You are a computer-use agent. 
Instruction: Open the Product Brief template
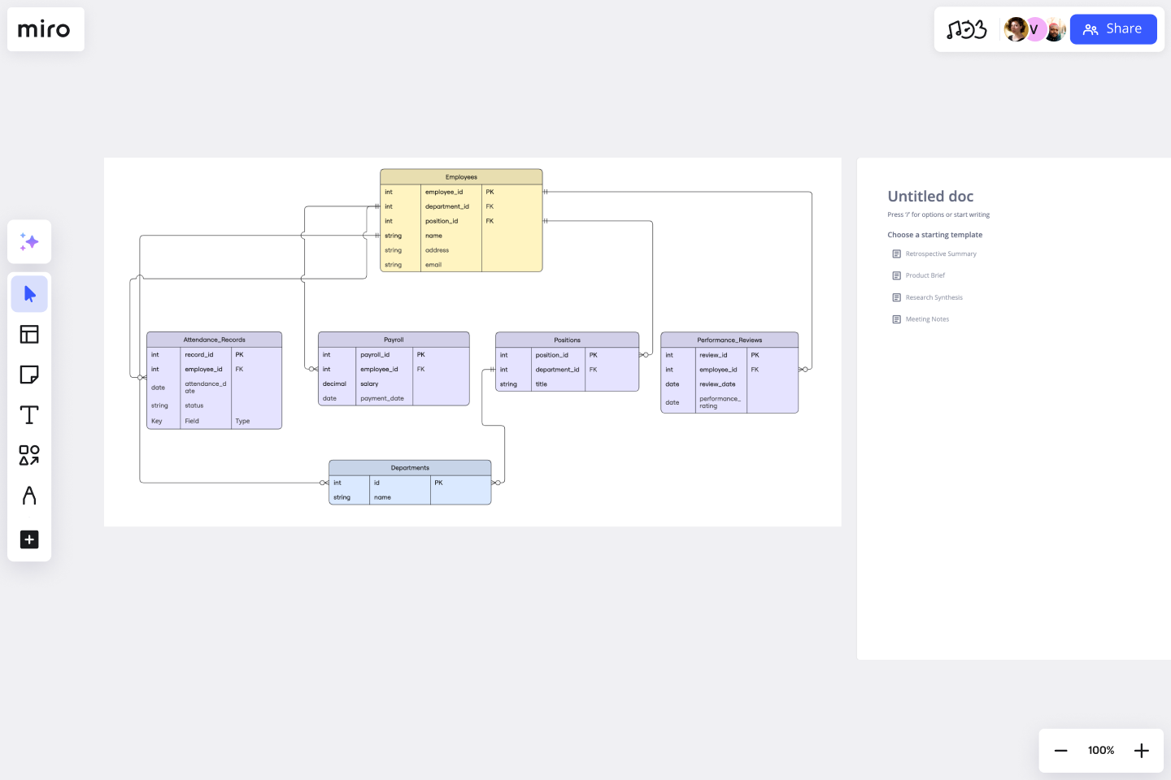tap(925, 275)
